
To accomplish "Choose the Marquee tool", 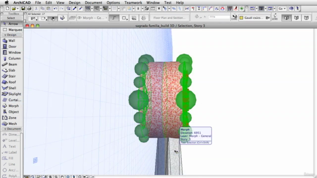I will pos(12,30).
